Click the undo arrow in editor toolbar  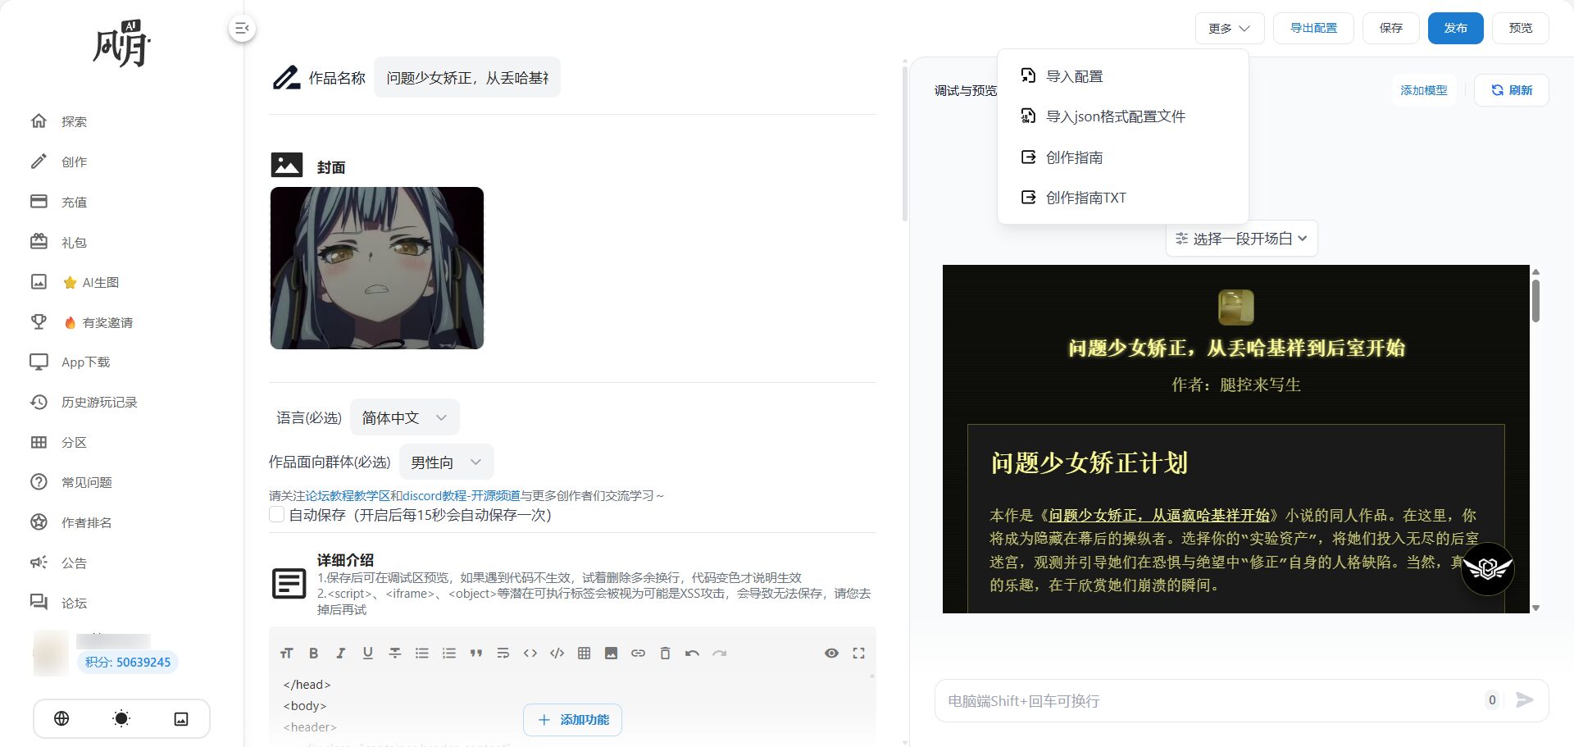point(692,654)
